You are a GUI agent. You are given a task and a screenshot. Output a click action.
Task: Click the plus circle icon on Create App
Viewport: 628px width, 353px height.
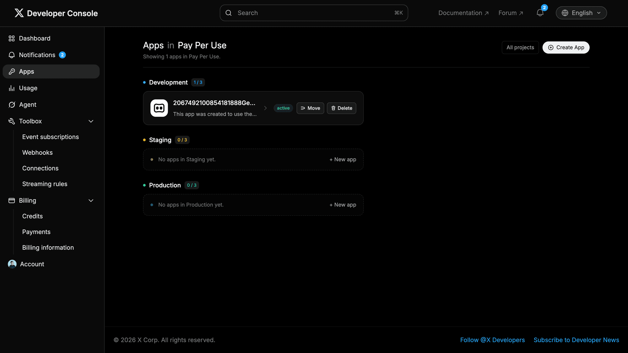(x=551, y=47)
